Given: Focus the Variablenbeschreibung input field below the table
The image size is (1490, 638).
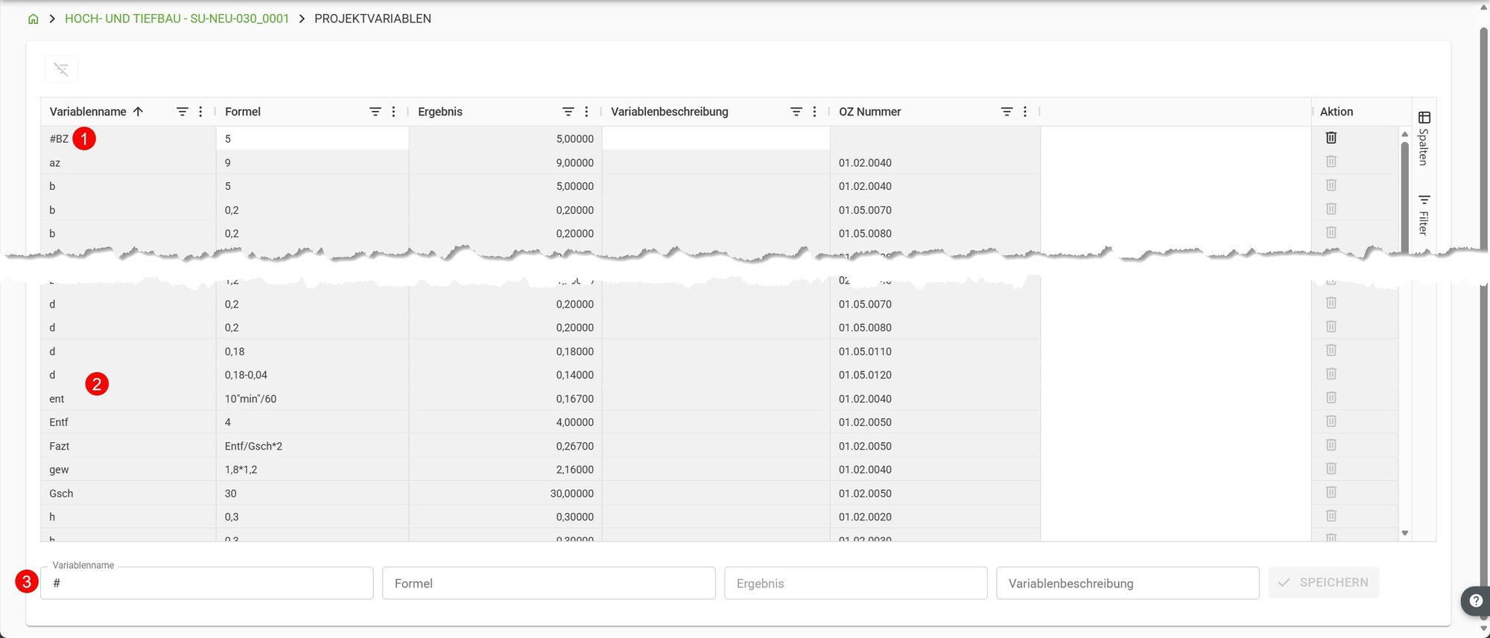Looking at the screenshot, I should [1128, 583].
